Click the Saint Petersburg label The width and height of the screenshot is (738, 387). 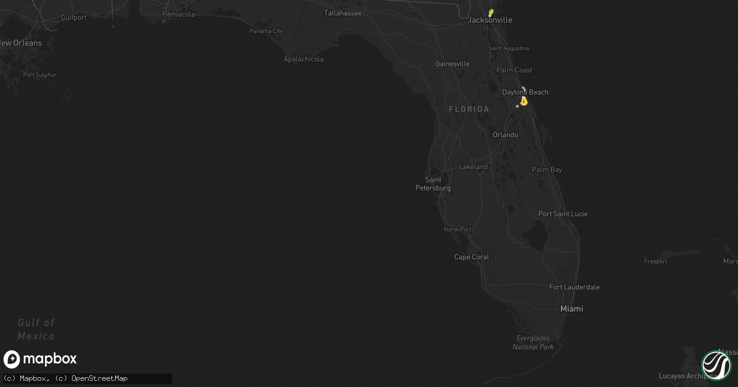(x=434, y=184)
